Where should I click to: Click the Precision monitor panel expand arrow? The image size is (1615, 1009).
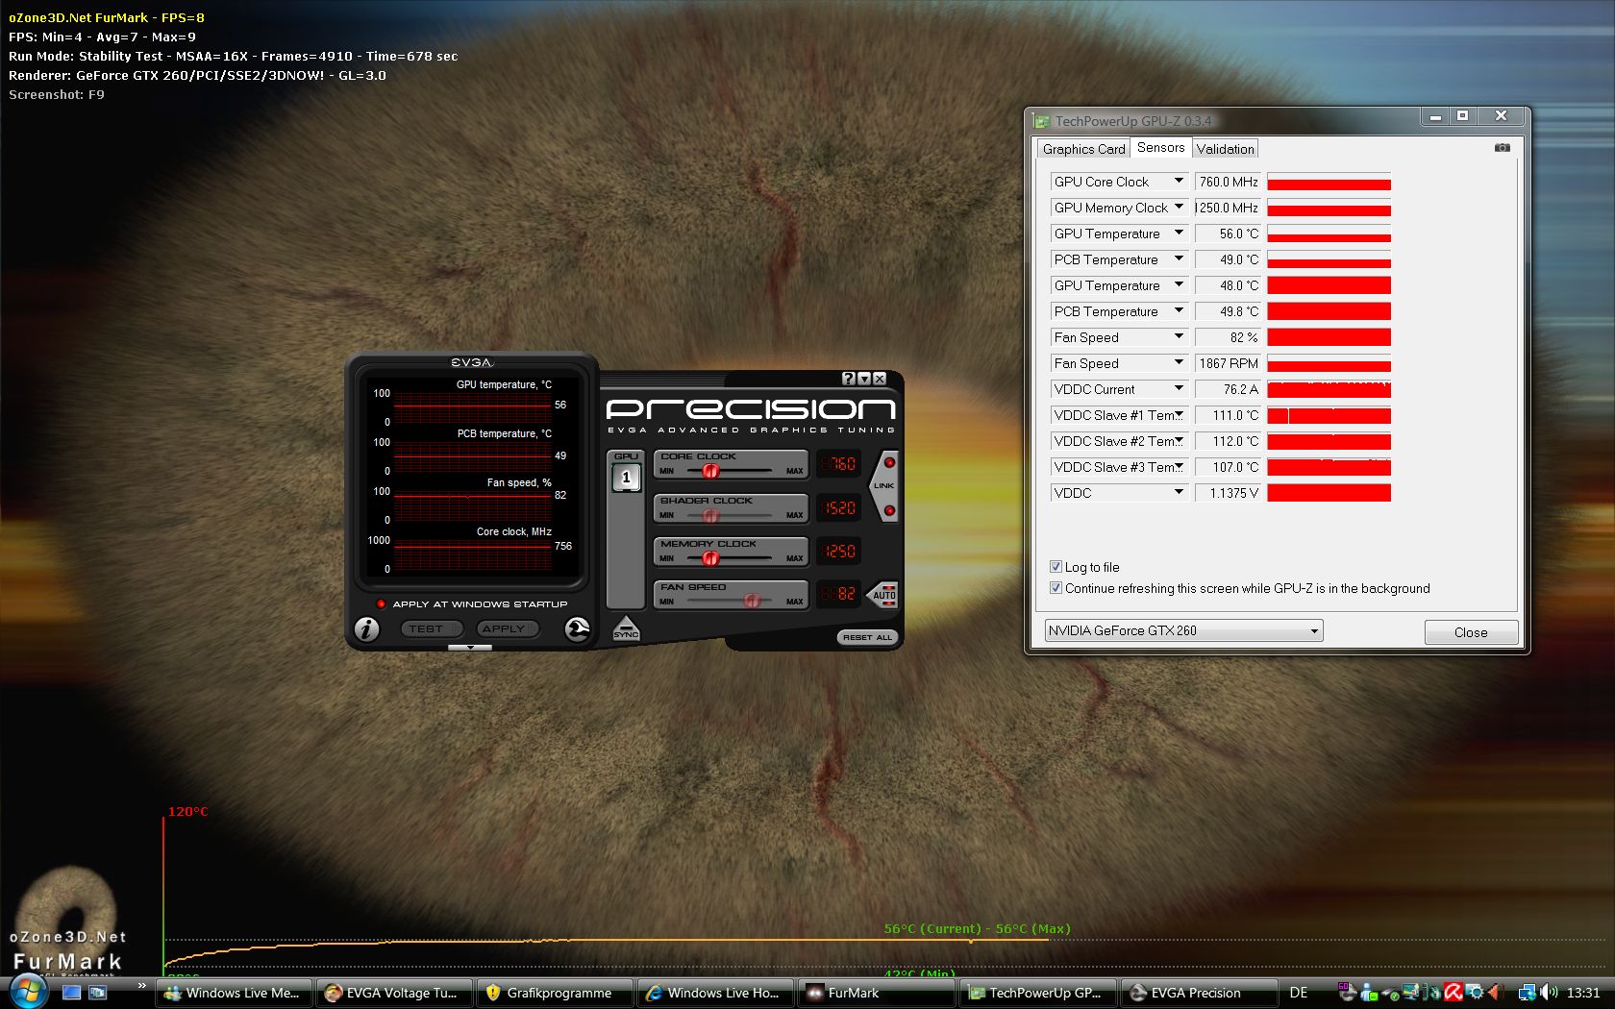[470, 648]
